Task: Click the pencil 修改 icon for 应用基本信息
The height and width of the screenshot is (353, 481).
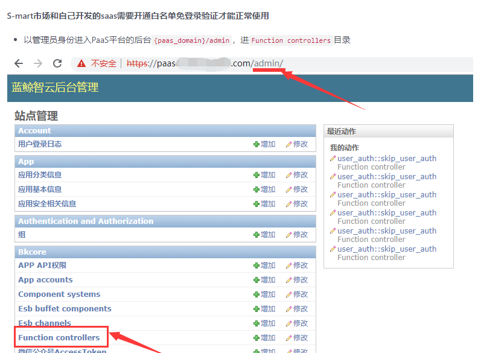Action: pos(288,189)
